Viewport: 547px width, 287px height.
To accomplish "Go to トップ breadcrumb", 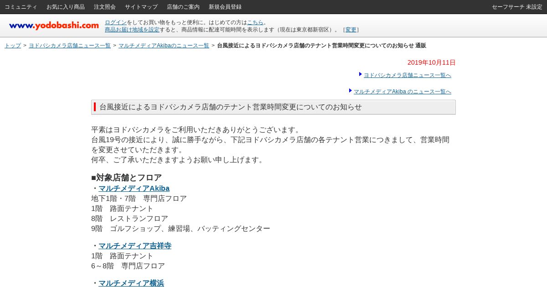I will pos(13,46).
